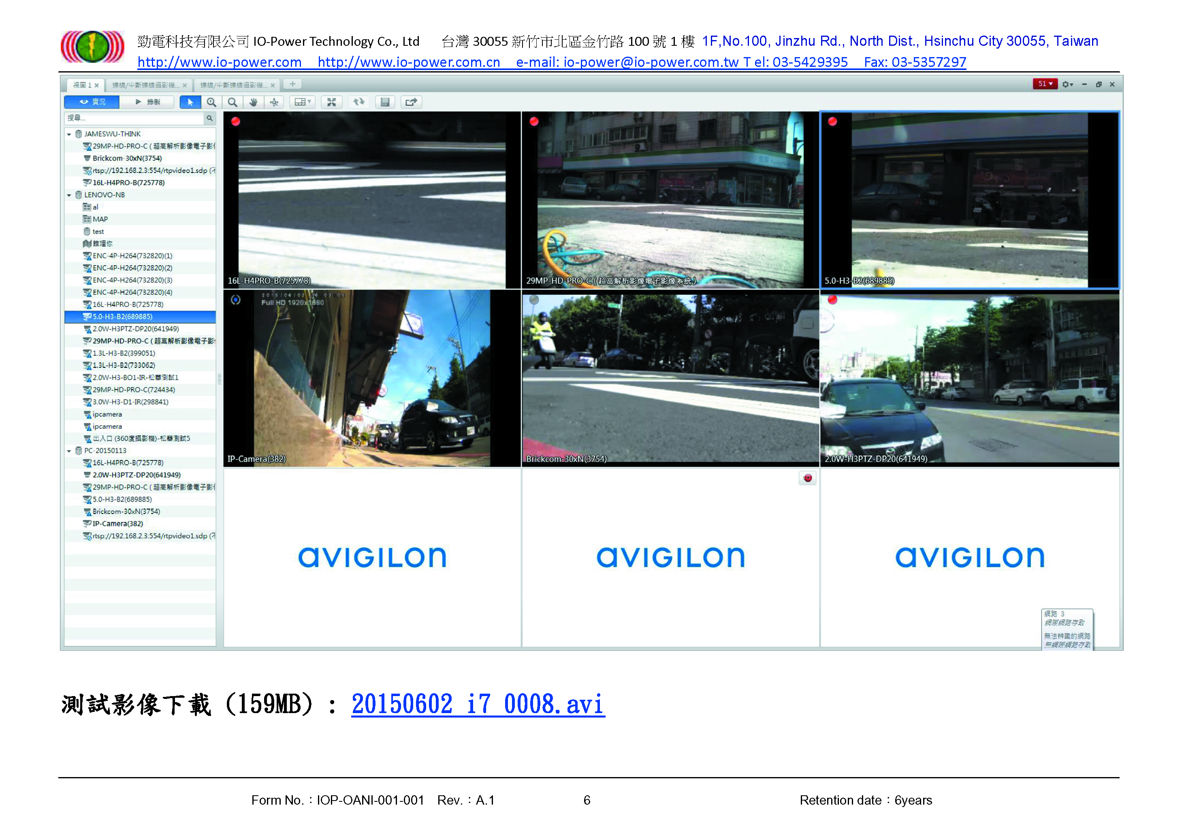
Task: Open the www.io-power.com link
Action: click(220, 62)
